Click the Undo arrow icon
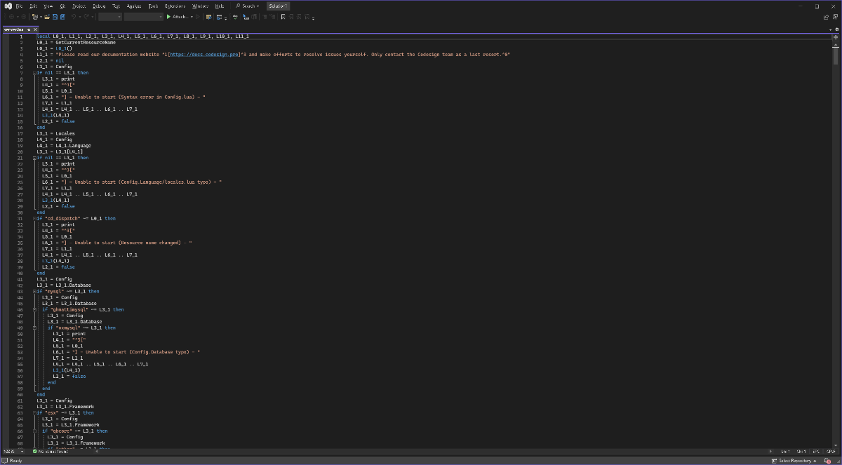The height and width of the screenshot is (465, 842). click(x=74, y=16)
